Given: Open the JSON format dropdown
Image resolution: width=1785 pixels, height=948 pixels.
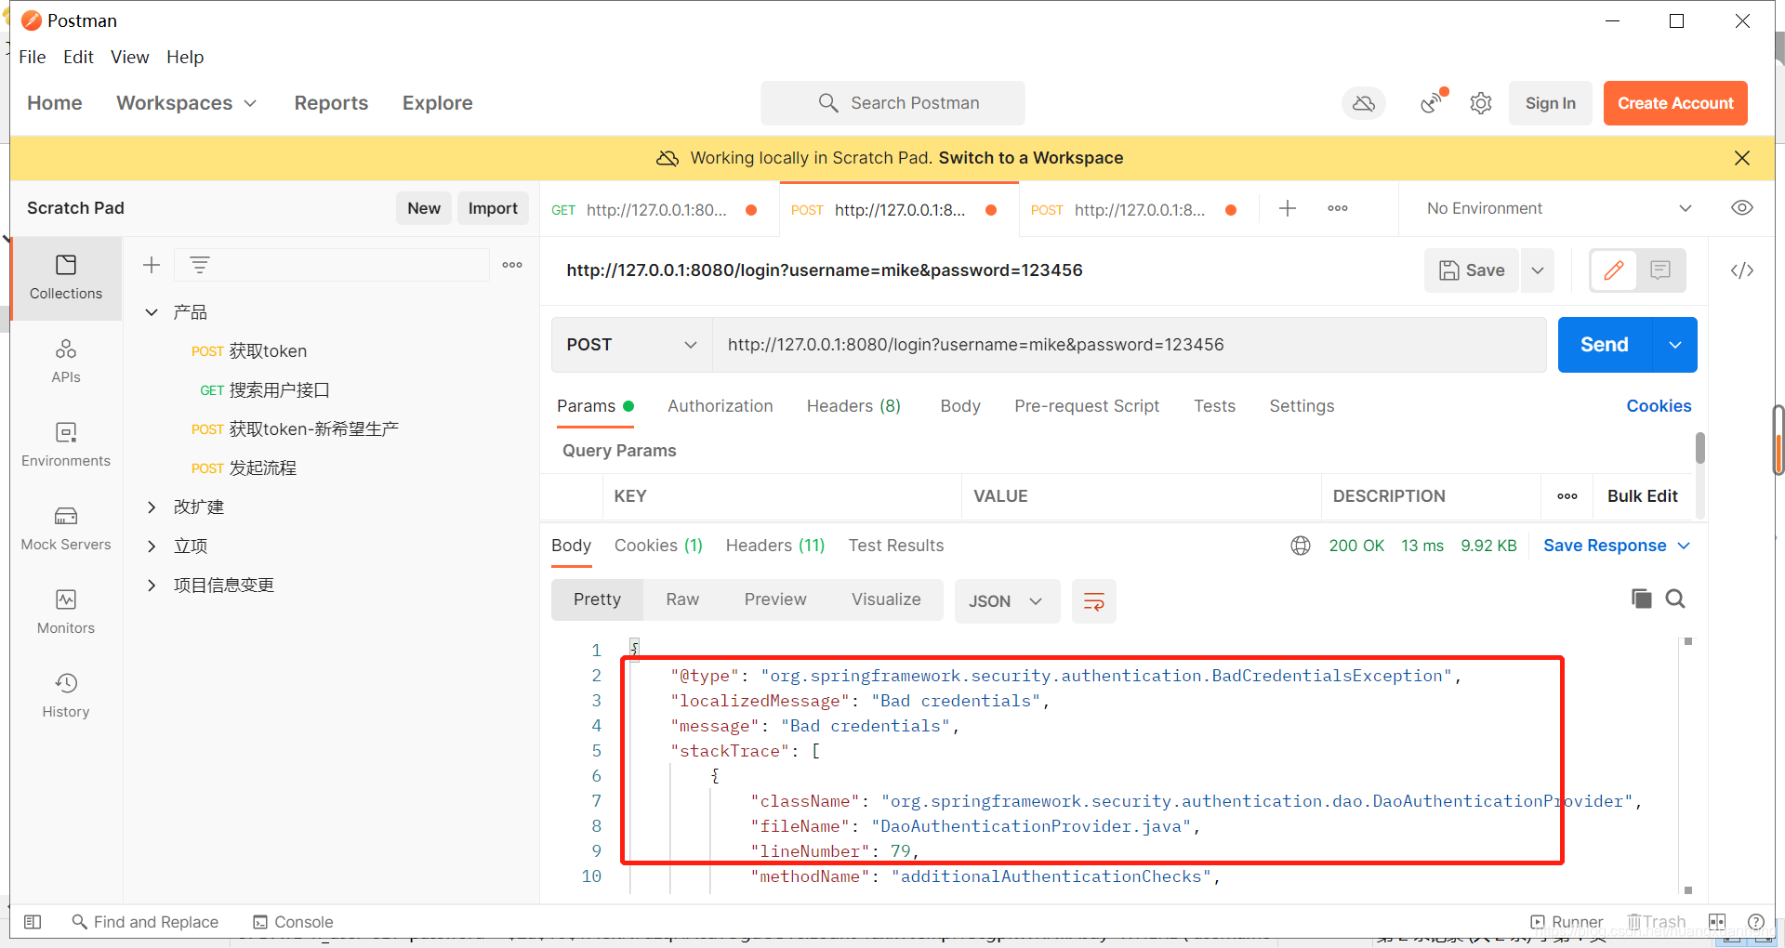Looking at the screenshot, I should tap(1007, 601).
